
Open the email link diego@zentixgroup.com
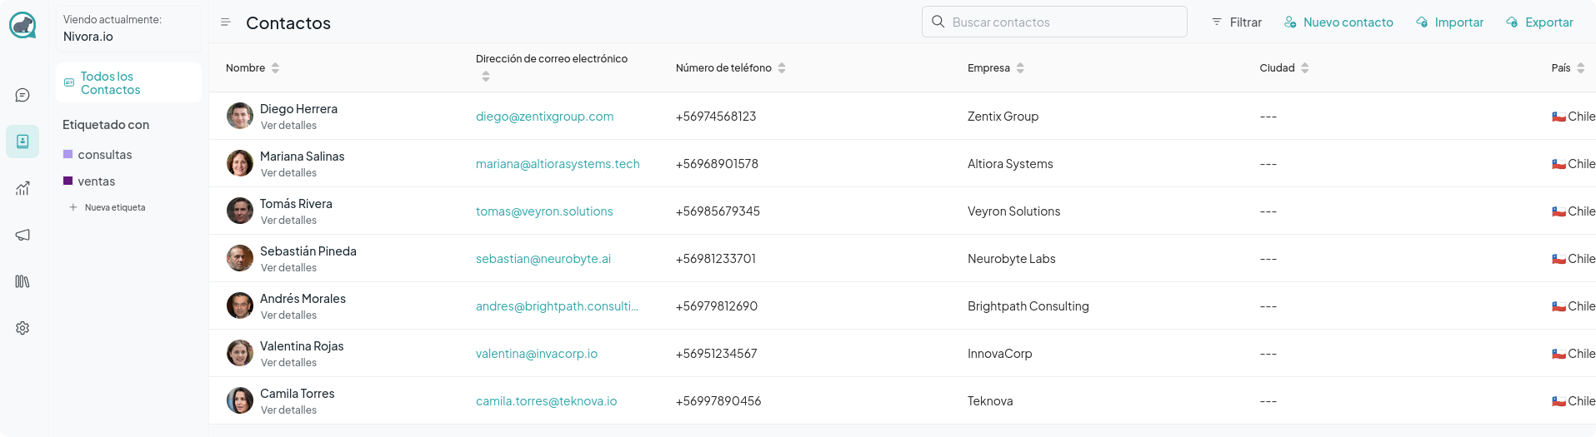(x=544, y=117)
